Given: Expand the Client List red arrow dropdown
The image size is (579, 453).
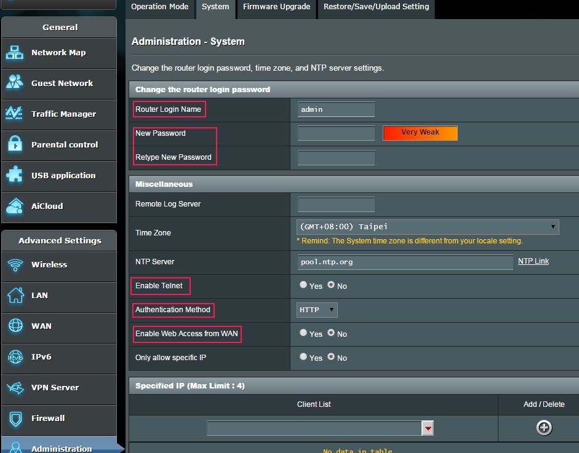Looking at the screenshot, I should 428,428.
